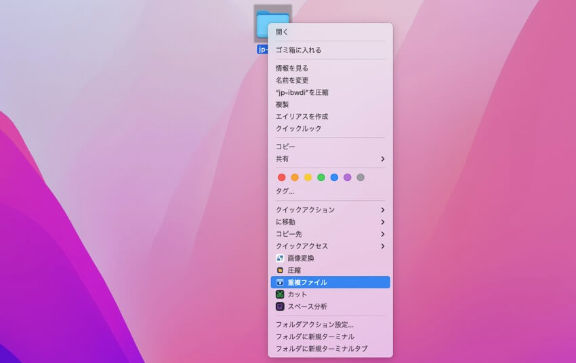Expand the コピー先 submenu arrow
The width and height of the screenshot is (576, 363).
[x=383, y=234]
